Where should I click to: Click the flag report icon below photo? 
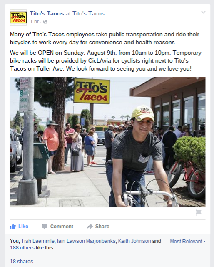(199, 212)
